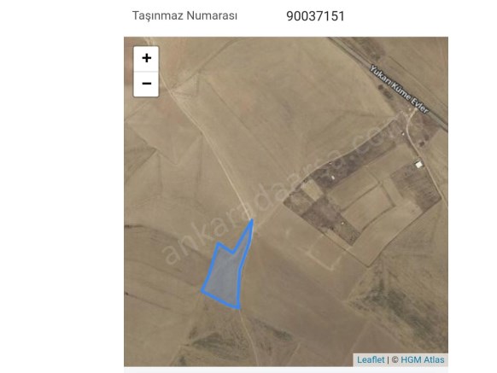Select the property number 90037151

point(315,16)
